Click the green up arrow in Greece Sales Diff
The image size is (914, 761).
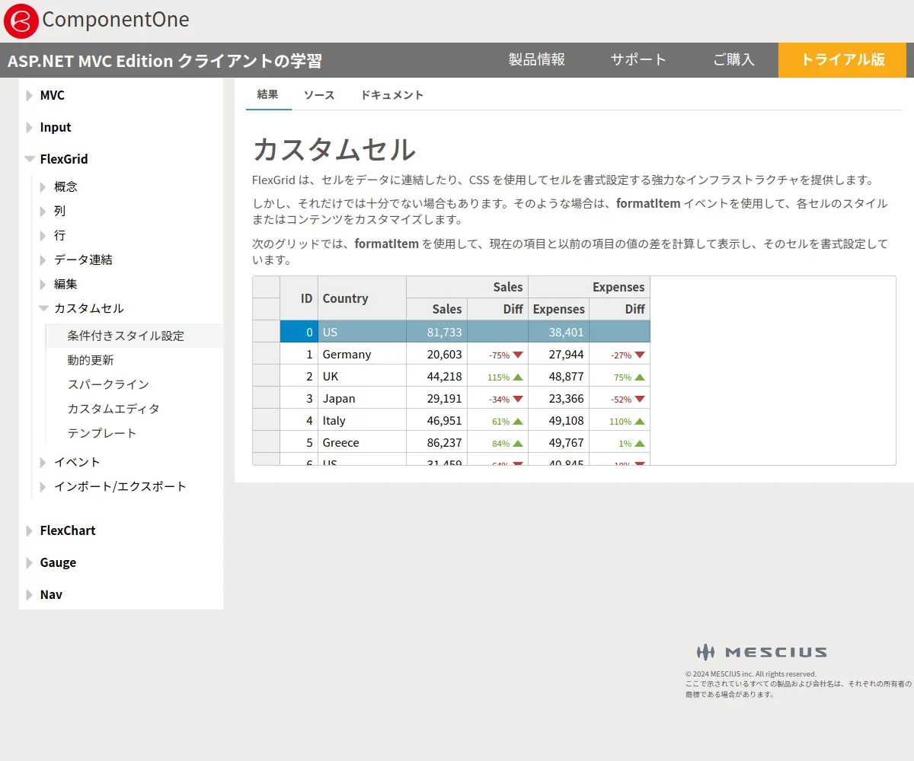(518, 443)
